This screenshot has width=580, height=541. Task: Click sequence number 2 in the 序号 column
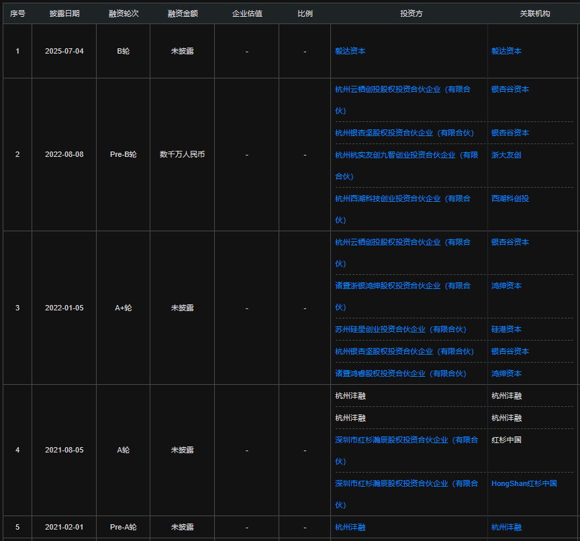[x=17, y=154]
